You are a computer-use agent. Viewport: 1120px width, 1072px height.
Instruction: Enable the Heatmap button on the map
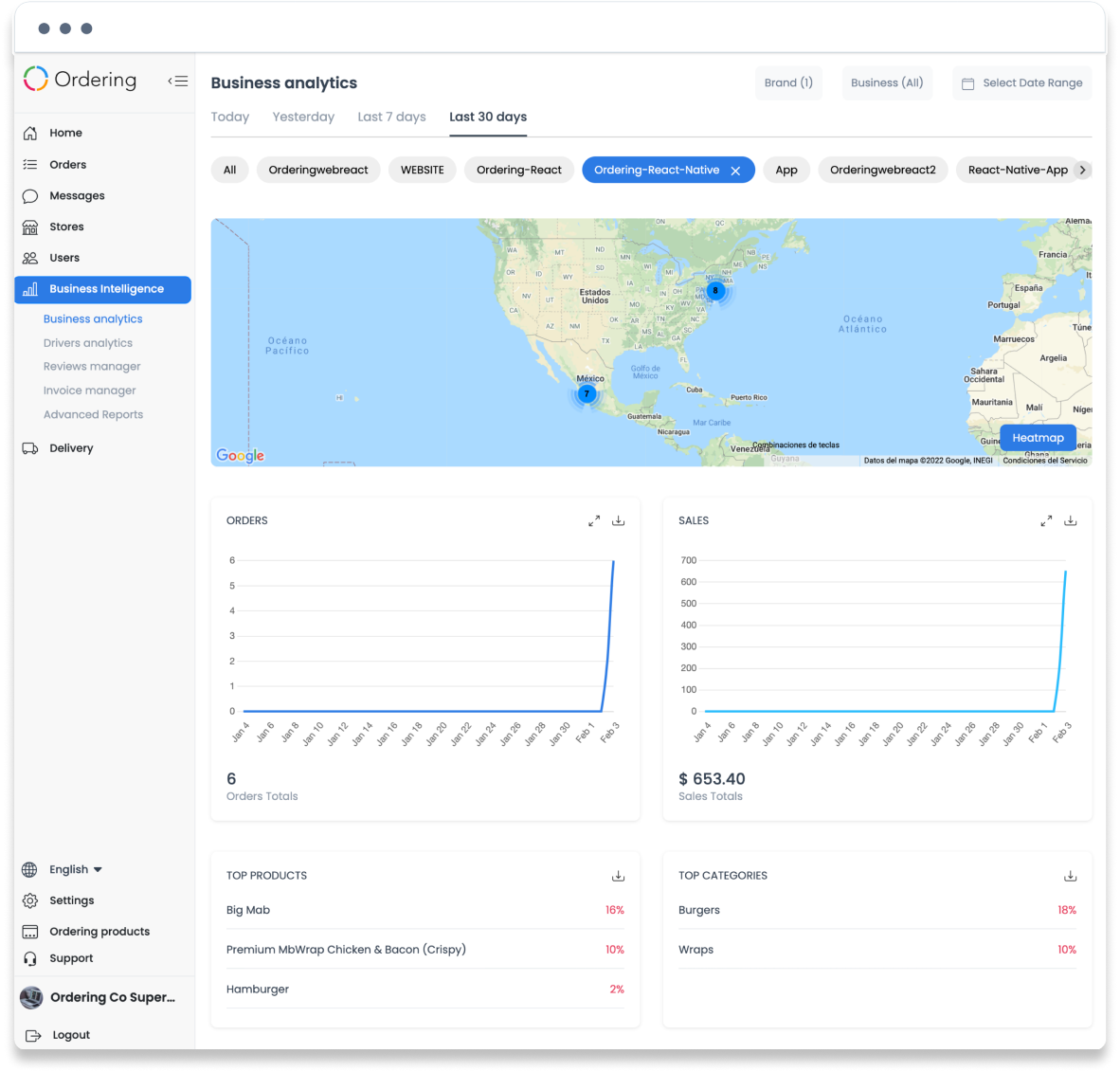tap(1038, 438)
